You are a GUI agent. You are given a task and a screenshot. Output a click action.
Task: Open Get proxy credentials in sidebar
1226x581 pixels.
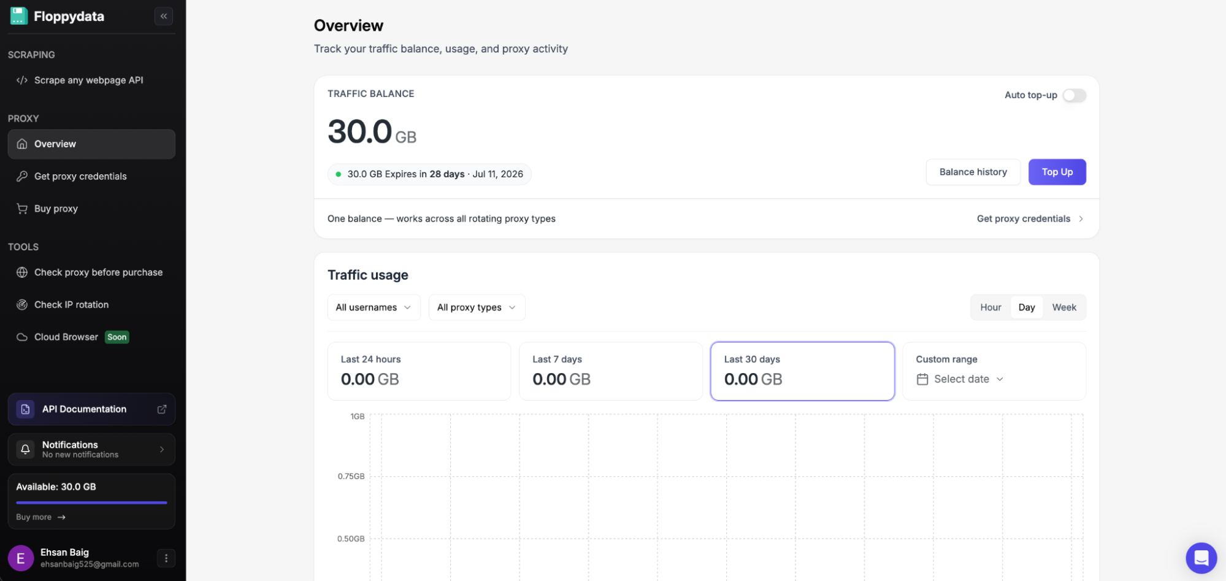pyautogui.click(x=91, y=177)
